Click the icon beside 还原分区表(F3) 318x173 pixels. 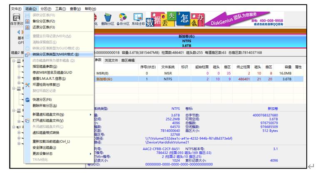pyautogui.click(x=27, y=27)
